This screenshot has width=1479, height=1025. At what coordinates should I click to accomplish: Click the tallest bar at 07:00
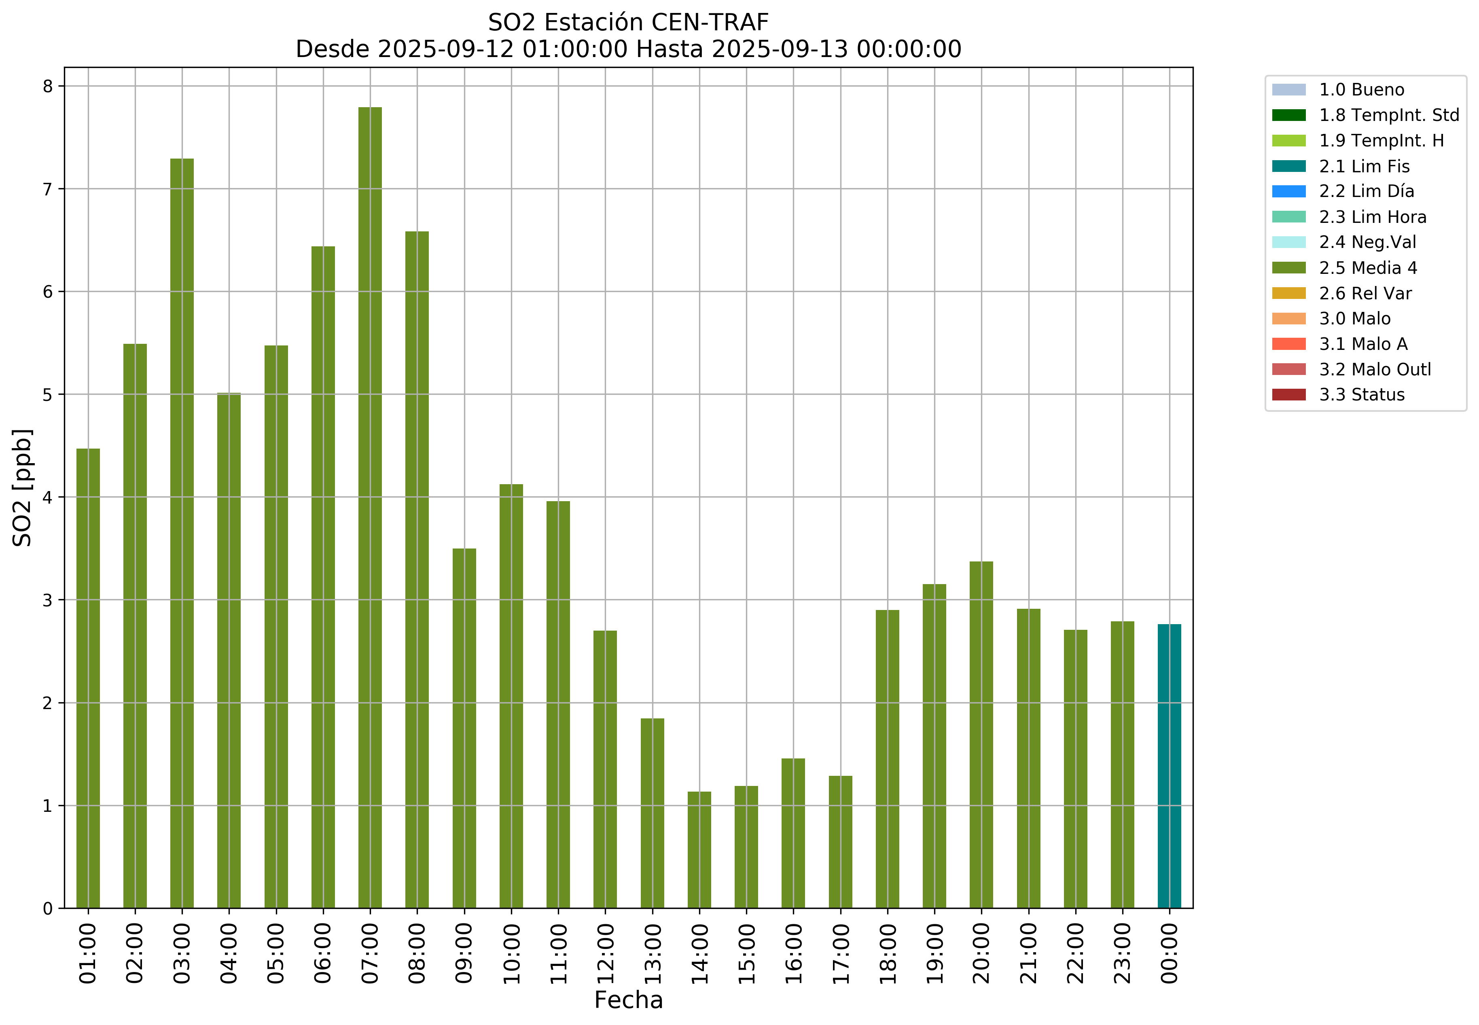coord(370,507)
